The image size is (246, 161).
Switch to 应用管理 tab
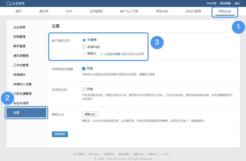96,11
